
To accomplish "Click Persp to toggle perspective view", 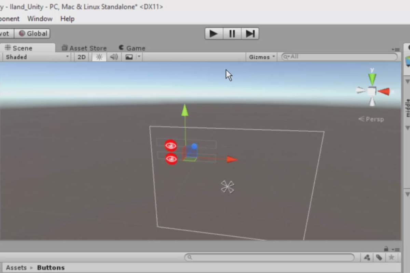I will 374,119.
